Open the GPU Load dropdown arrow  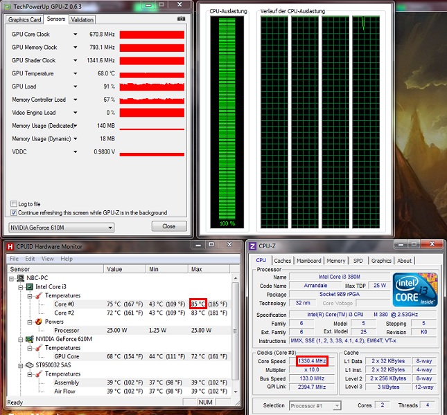(76, 86)
